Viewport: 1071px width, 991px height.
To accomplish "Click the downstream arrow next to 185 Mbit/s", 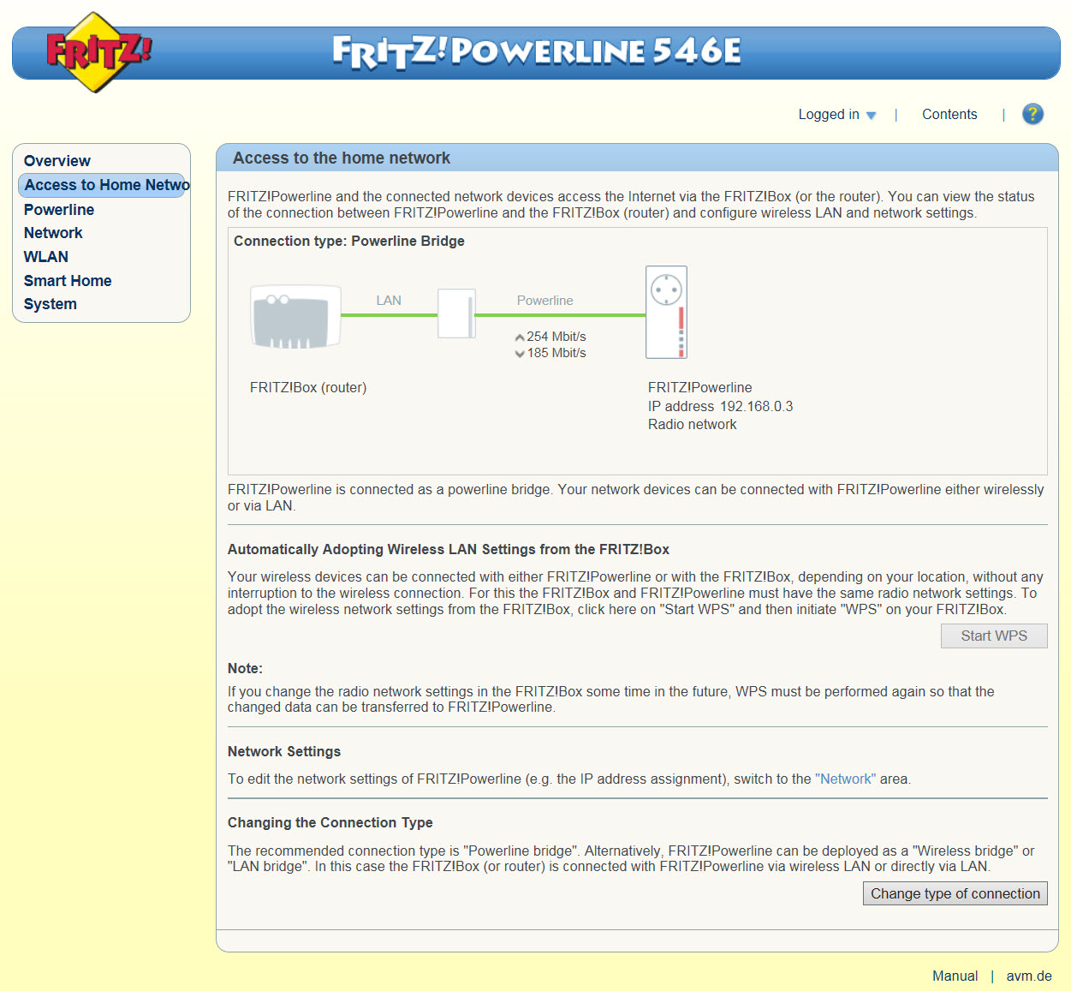I will [x=520, y=354].
